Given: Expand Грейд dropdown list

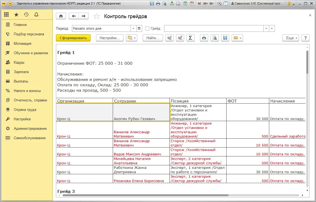Looking at the screenshot, I should point(266,28).
